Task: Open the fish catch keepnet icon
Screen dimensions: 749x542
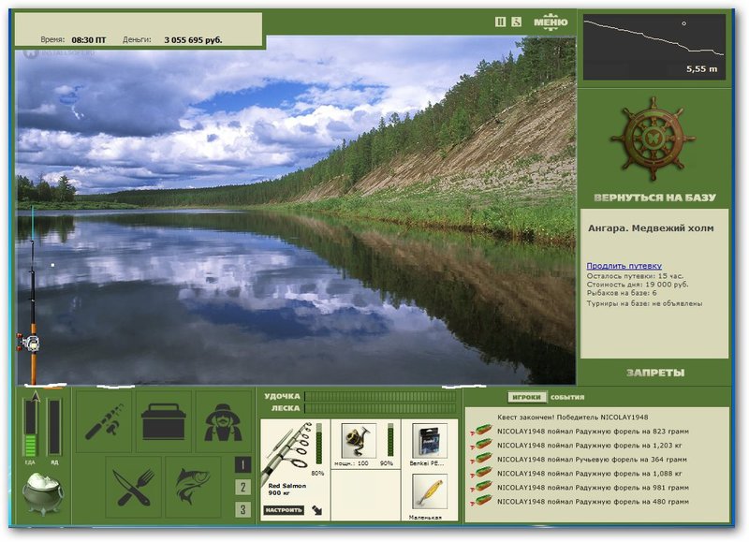Action: [193, 487]
